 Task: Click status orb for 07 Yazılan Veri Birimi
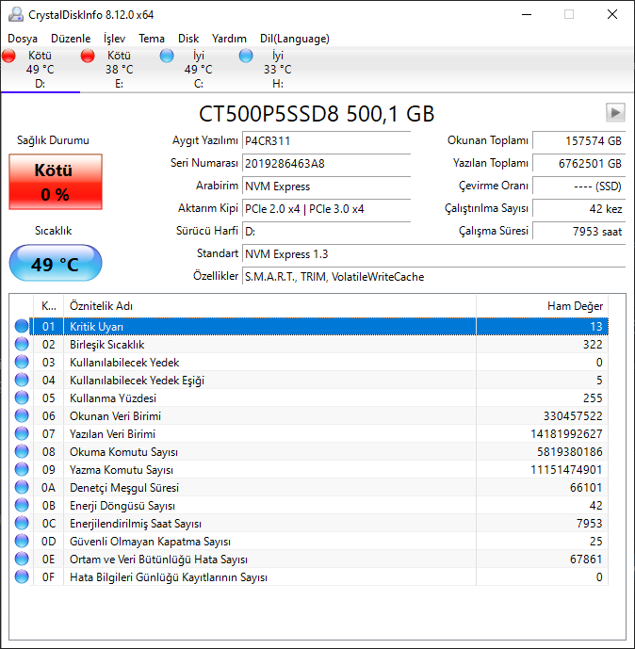point(22,433)
